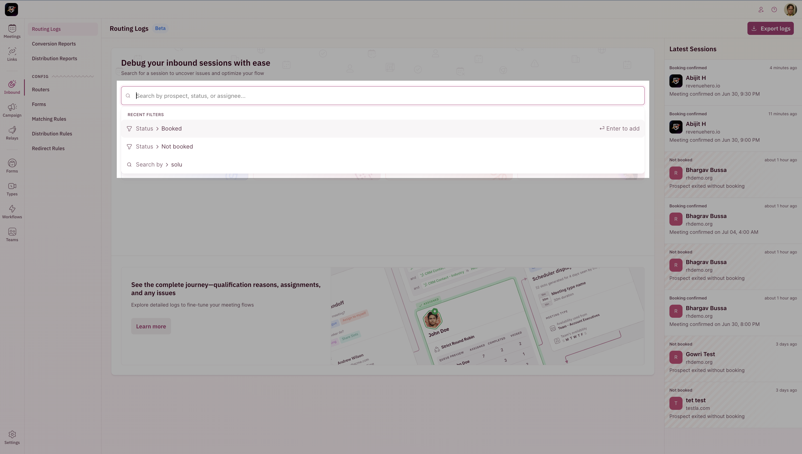The width and height of the screenshot is (802, 454).
Task: Click the invite user icon in header
Action: click(761, 10)
